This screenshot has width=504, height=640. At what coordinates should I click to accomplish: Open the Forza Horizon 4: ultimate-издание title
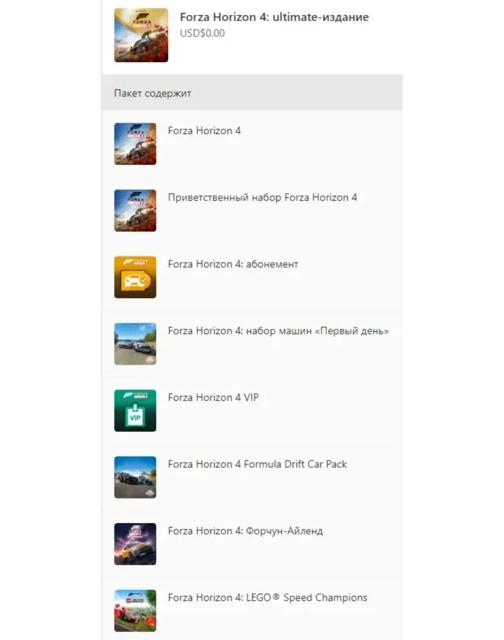pyautogui.click(x=274, y=17)
